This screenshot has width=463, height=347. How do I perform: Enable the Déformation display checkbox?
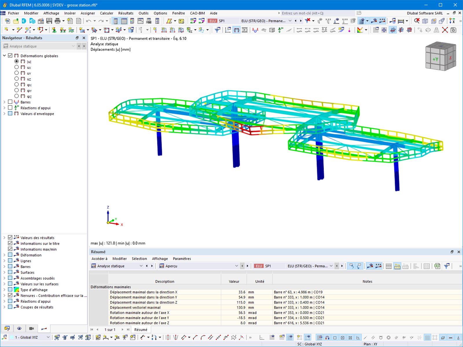pos(10,255)
